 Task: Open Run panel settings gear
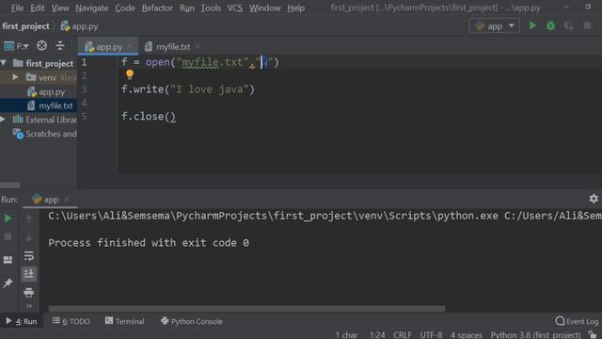coord(594,199)
